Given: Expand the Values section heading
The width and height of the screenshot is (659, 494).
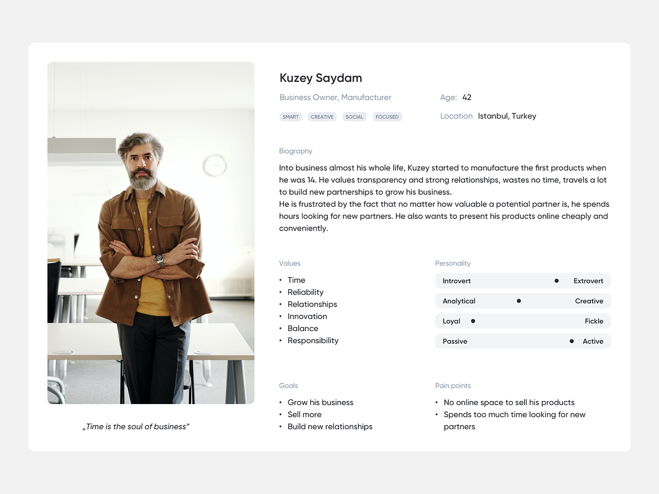Looking at the screenshot, I should tap(289, 263).
